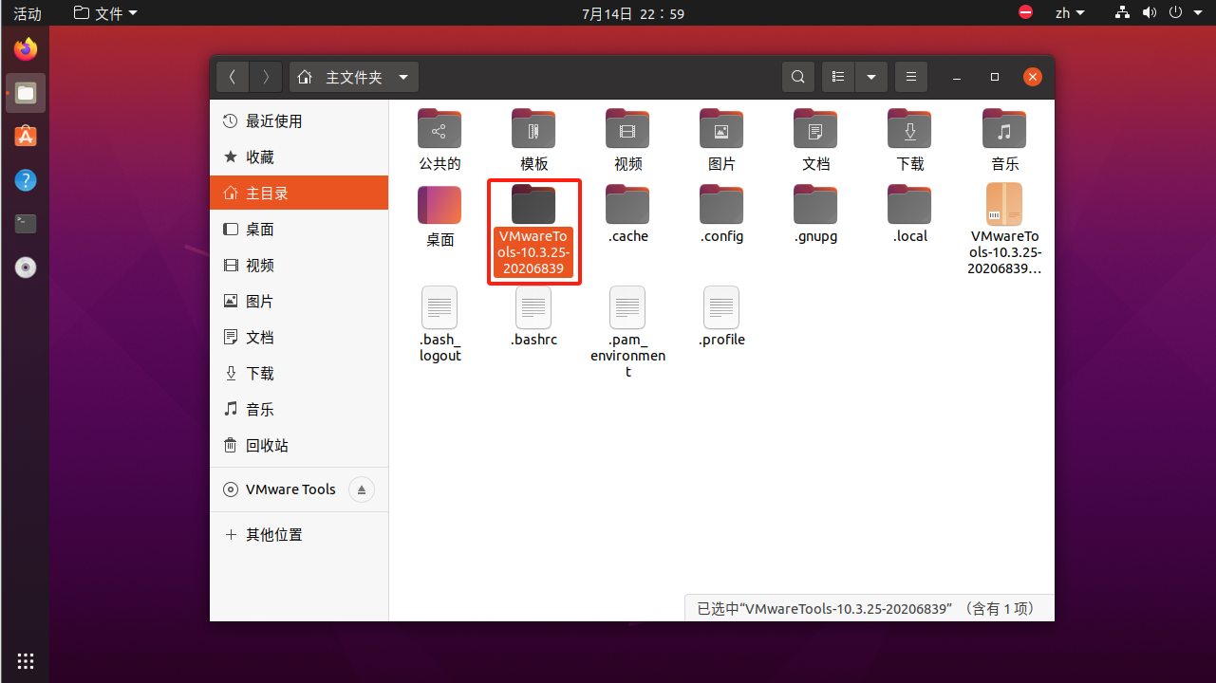Go to 下载 in sidebar
1216x683 pixels.
299,374
